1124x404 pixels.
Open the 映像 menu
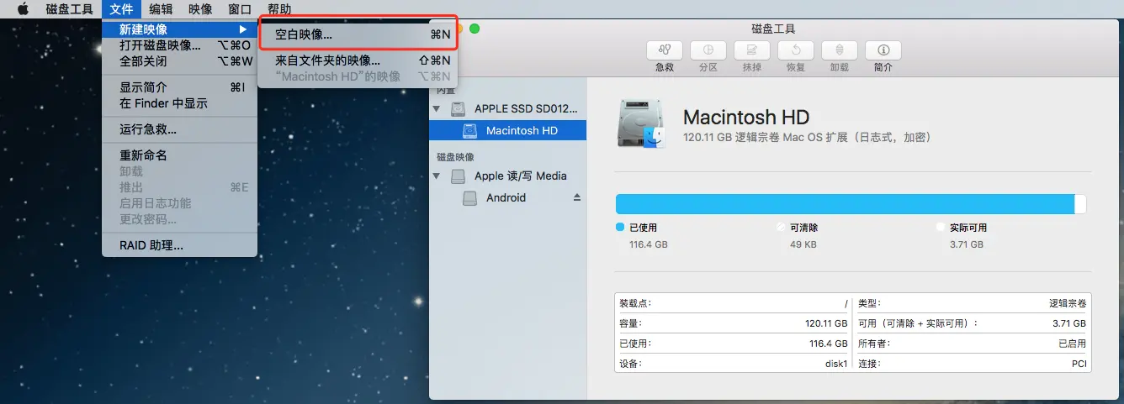(200, 9)
